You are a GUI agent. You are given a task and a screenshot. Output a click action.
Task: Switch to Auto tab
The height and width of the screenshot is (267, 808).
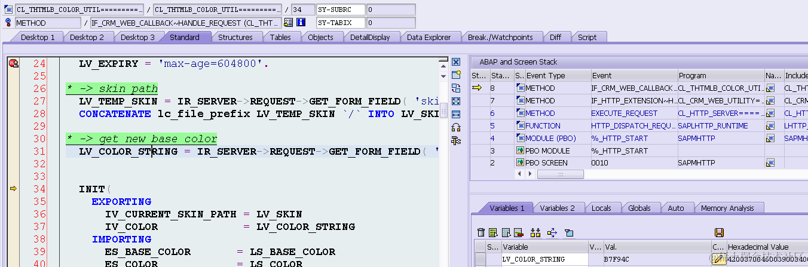676,208
